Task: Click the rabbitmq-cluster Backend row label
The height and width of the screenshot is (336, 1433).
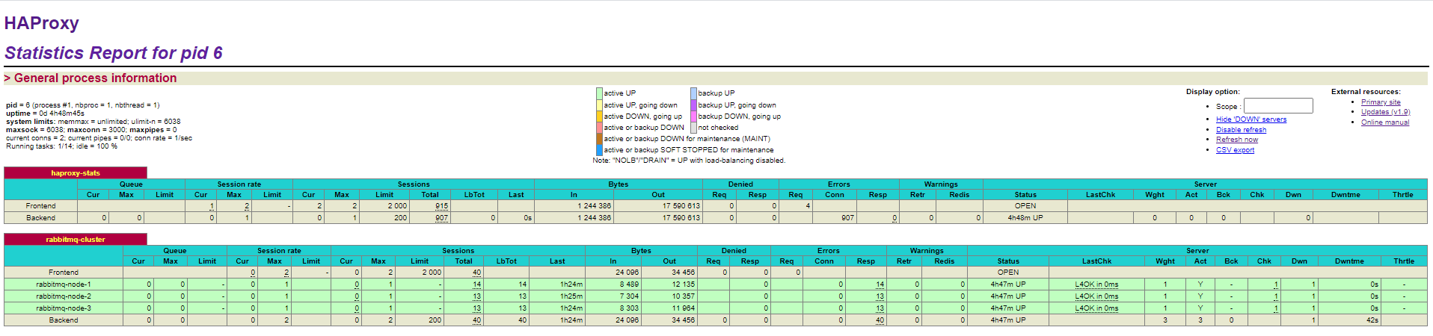Action: [x=64, y=320]
